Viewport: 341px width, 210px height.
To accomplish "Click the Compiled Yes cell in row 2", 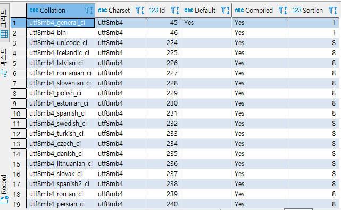I will tap(261, 33).
